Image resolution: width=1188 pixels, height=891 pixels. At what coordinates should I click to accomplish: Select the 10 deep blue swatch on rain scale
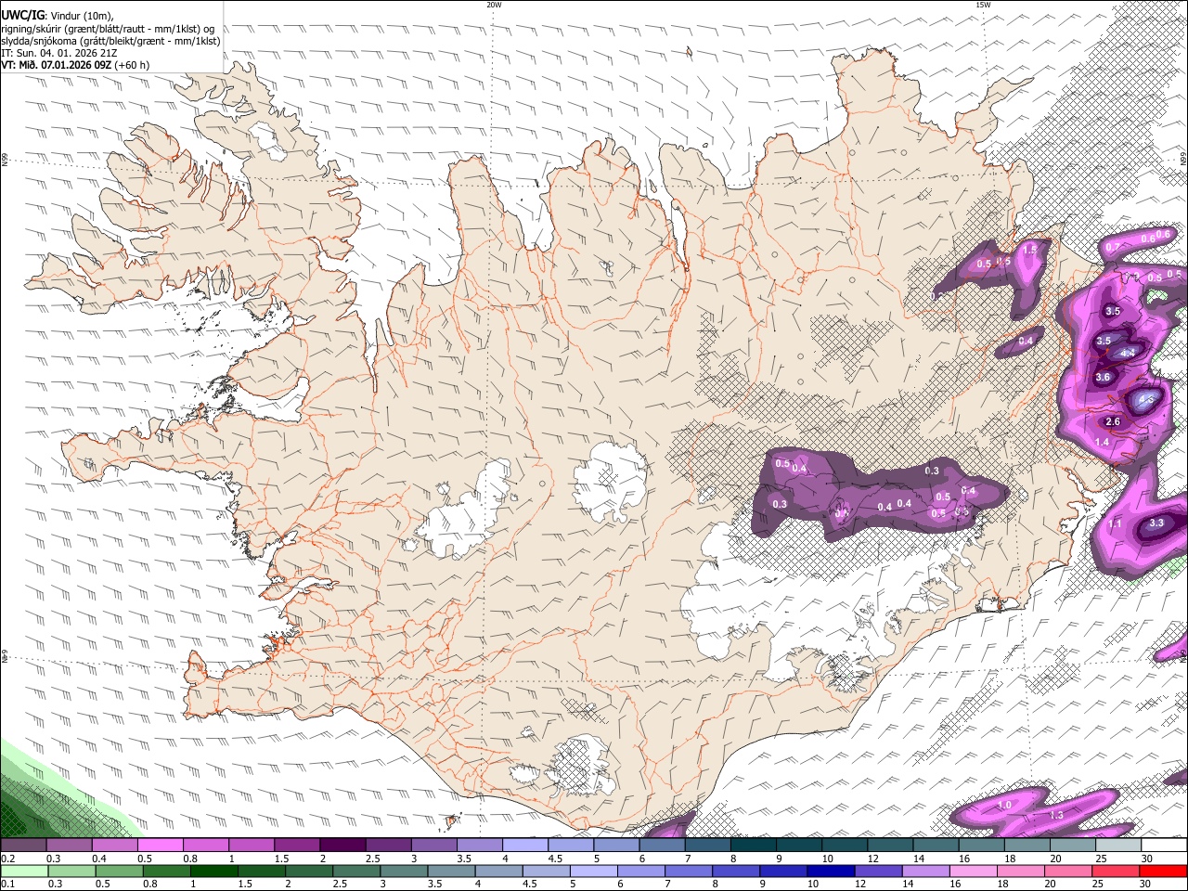click(x=832, y=871)
